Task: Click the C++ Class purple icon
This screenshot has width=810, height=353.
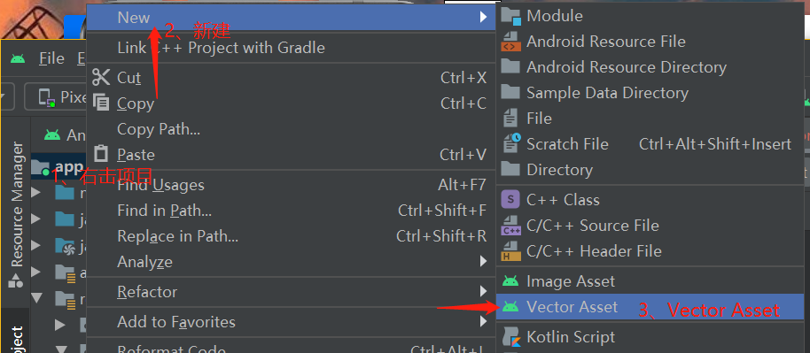Action: (510, 200)
